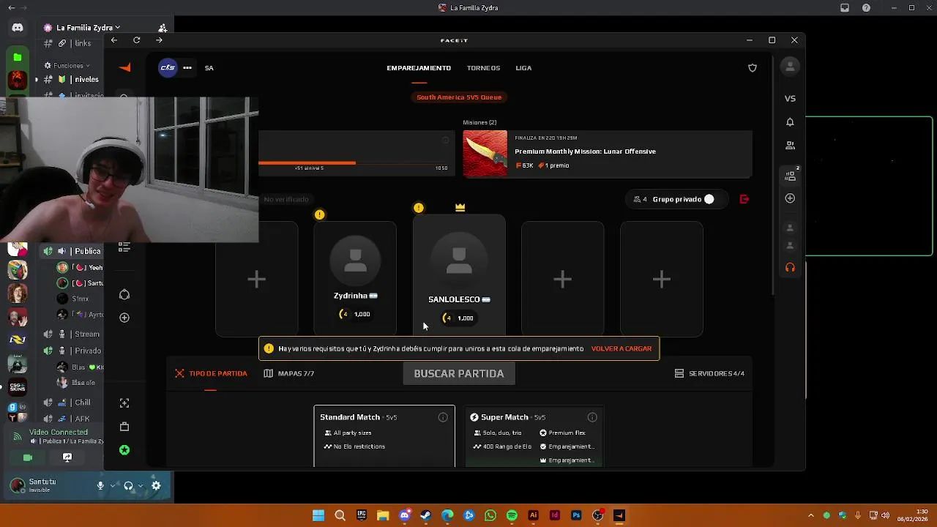Open FACEIT notifications bell
The height and width of the screenshot is (527, 937).
point(790,122)
